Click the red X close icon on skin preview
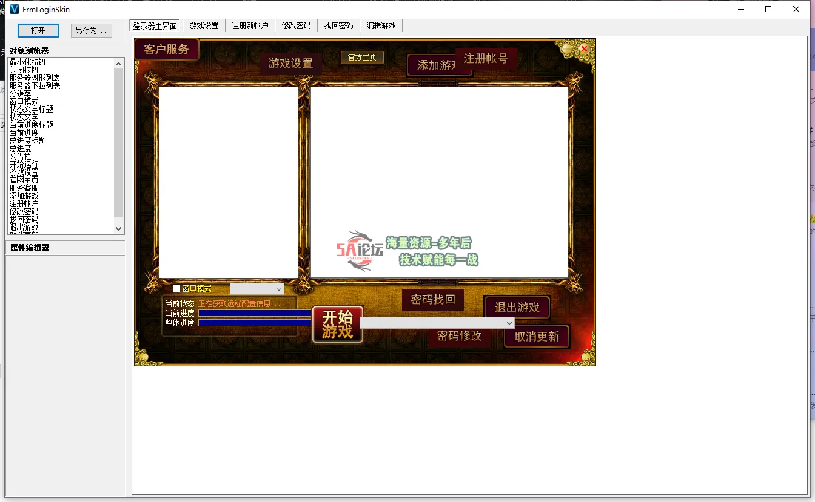The height and width of the screenshot is (502, 815). point(583,48)
